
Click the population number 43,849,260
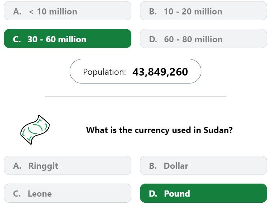(x=160, y=72)
